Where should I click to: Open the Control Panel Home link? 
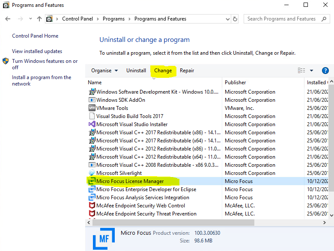point(35,36)
